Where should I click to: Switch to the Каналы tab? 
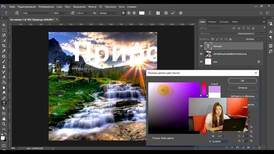(x=212, y=22)
